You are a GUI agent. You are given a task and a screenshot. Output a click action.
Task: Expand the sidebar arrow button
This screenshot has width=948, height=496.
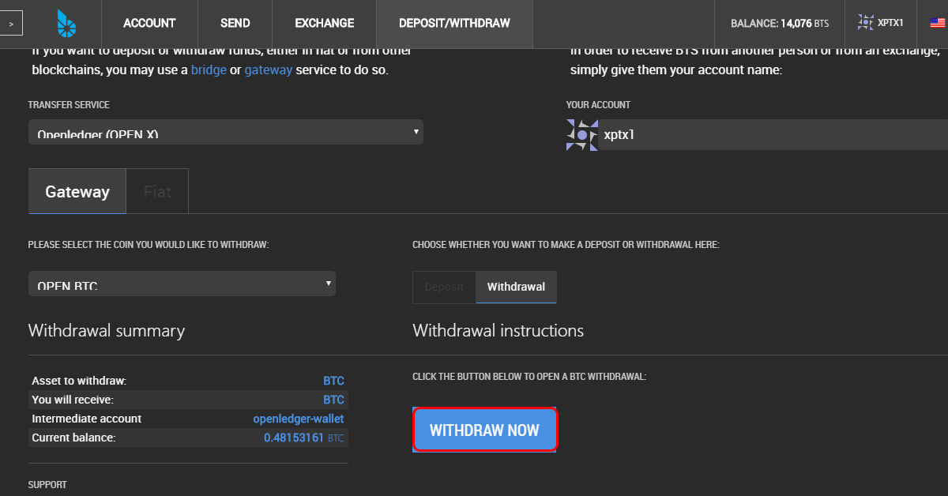11,24
